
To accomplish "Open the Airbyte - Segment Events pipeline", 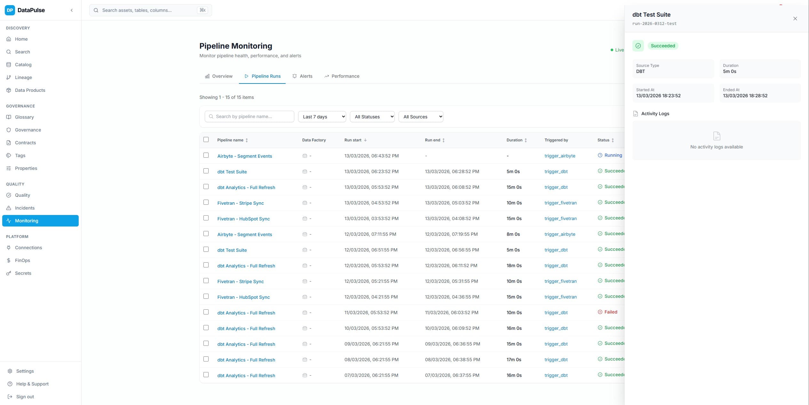I will tap(244, 156).
